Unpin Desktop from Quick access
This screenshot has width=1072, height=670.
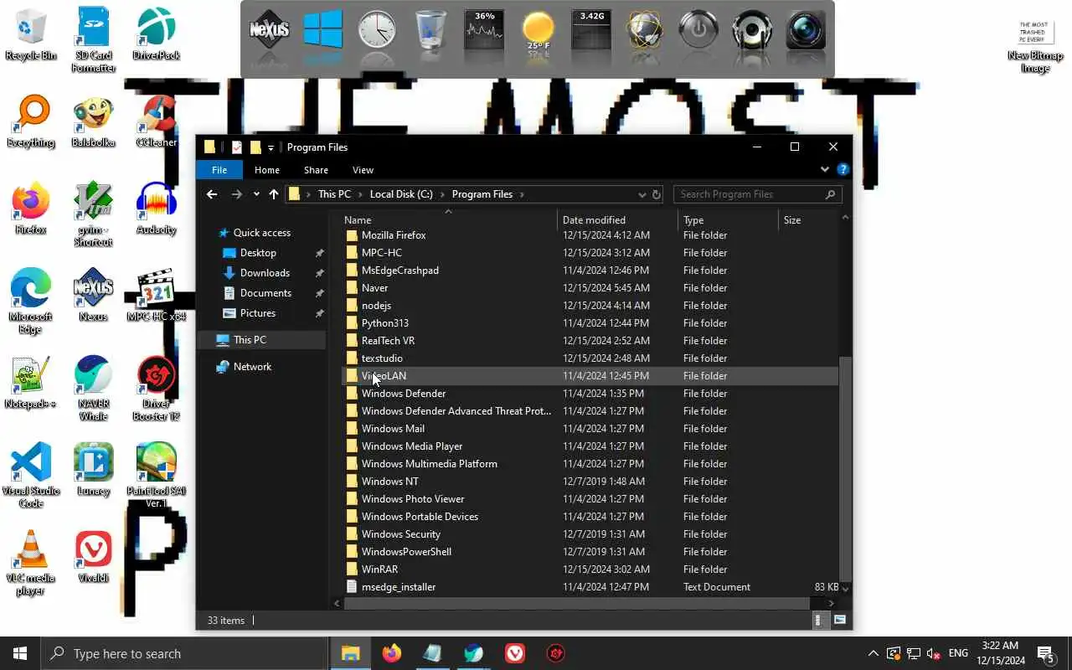tap(319, 253)
